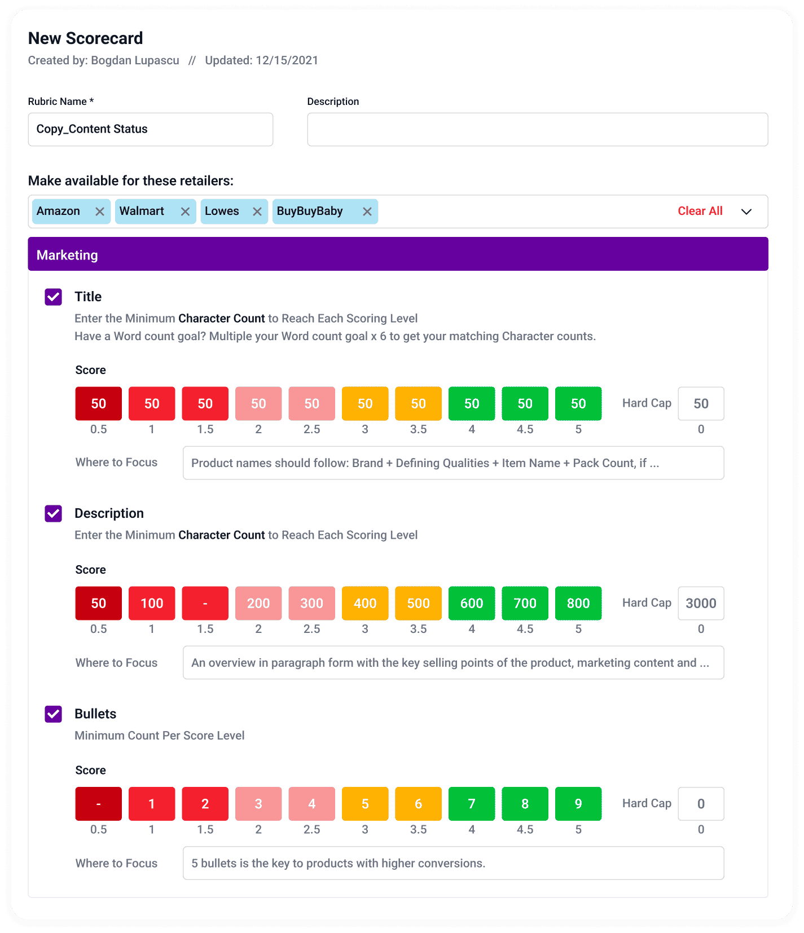
Task: Click the empty Description field at top
Action: 537,129
